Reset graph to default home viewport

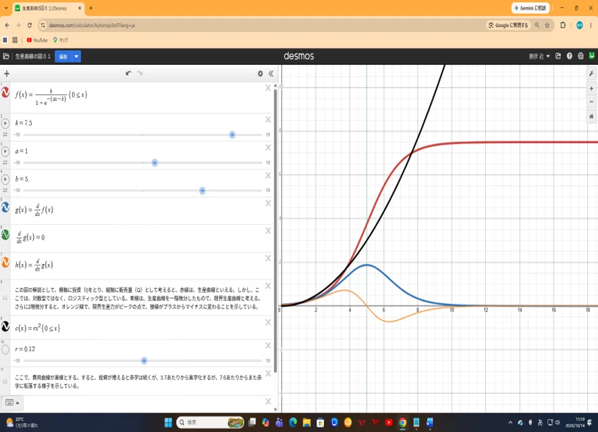[x=591, y=116]
